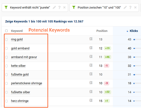The width and height of the screenshot is (141, 111).
Task: Select the "ring gold" row checkbox
Action: click(6, 39)
